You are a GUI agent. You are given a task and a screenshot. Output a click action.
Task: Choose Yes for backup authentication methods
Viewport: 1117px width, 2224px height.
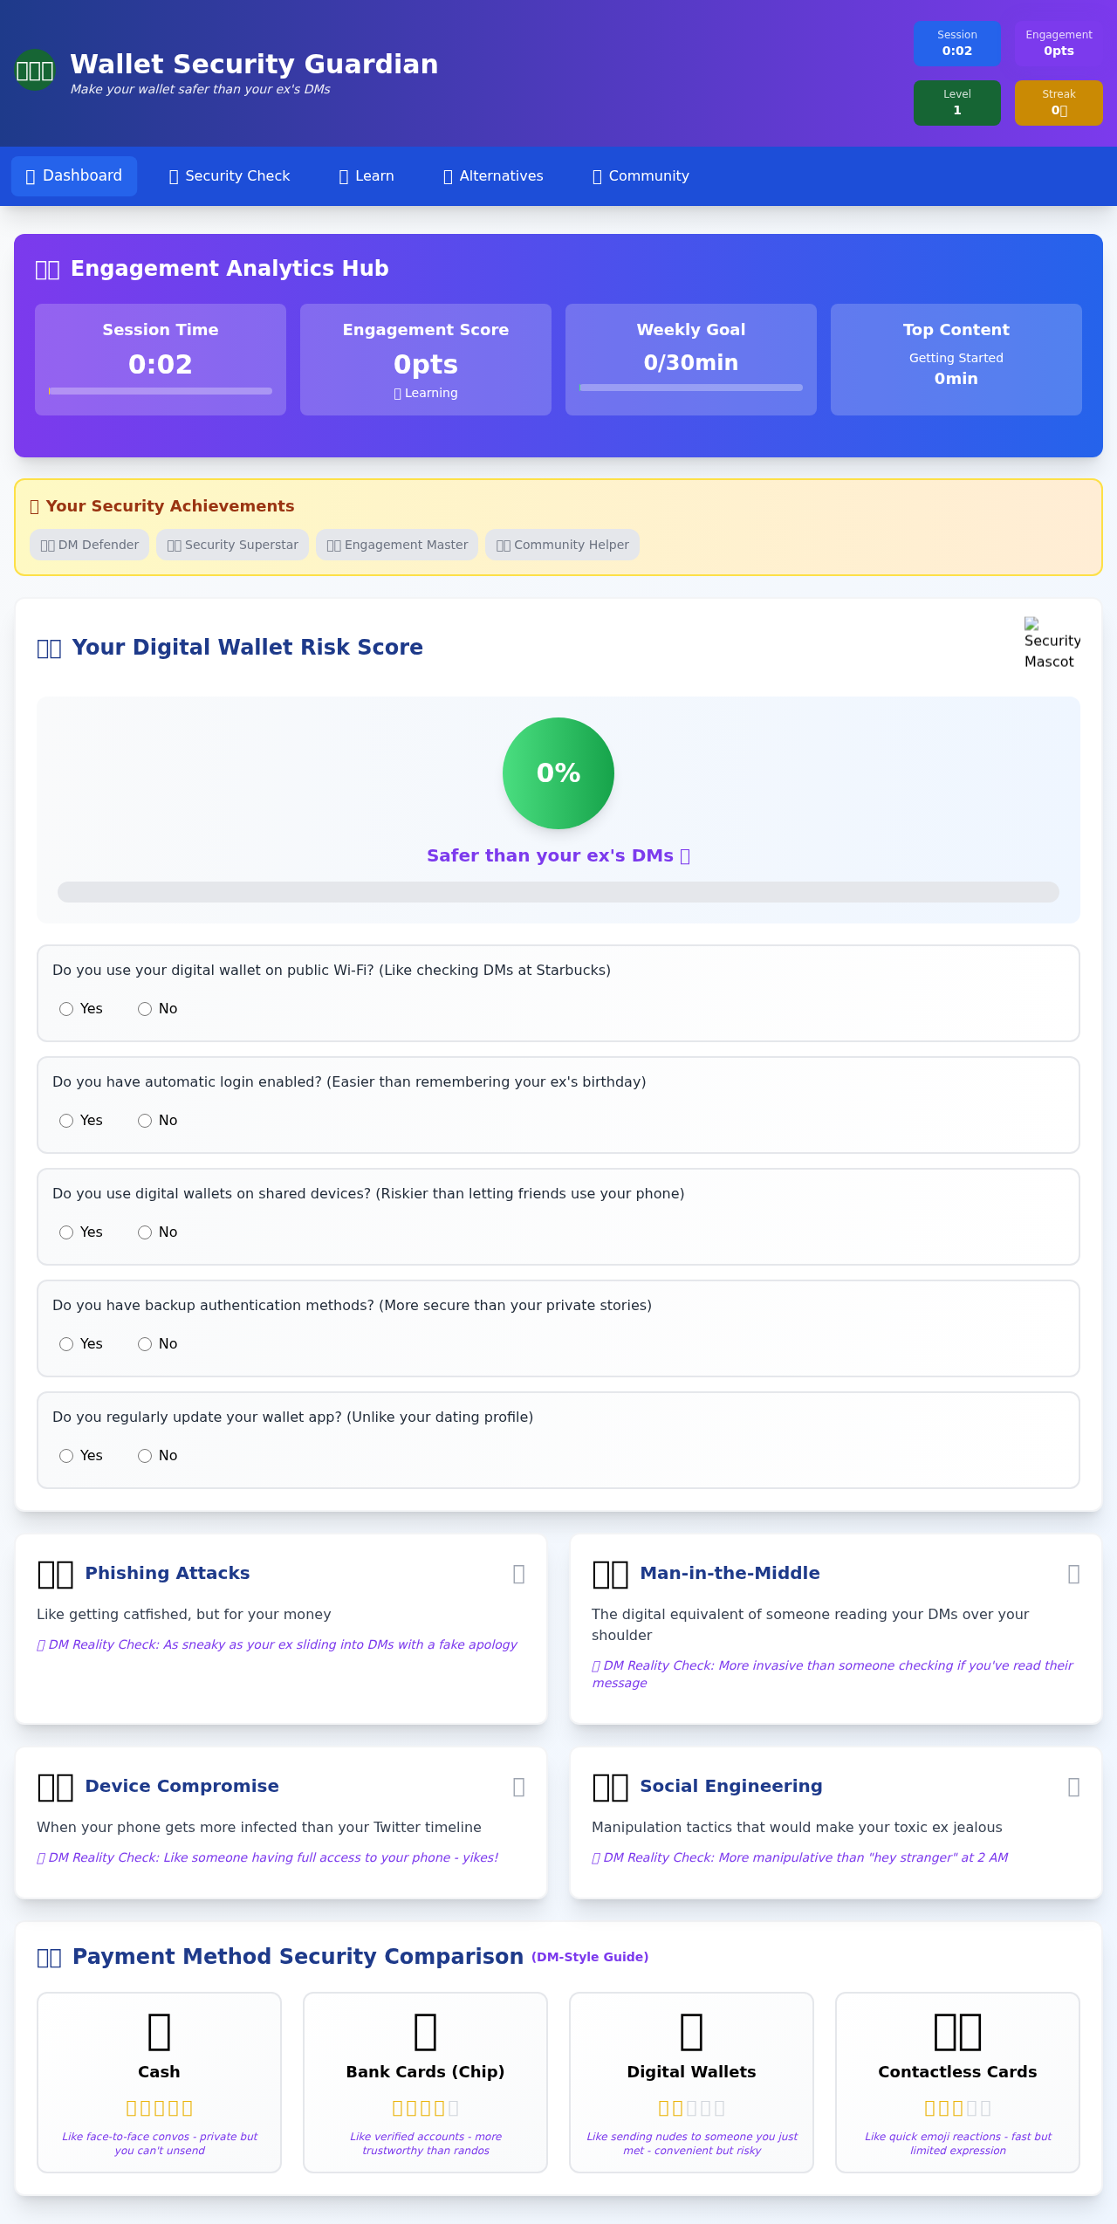click(x=66, y=1344)
